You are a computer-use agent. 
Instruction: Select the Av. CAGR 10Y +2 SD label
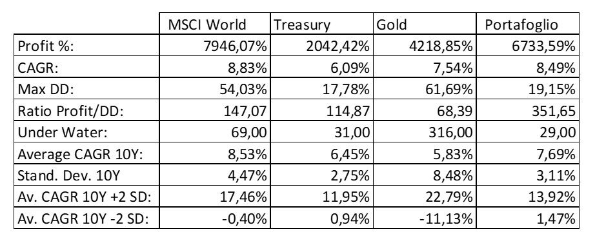[x=86, y=197]
